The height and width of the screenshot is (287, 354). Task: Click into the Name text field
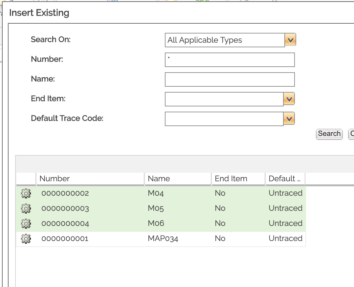230,79
